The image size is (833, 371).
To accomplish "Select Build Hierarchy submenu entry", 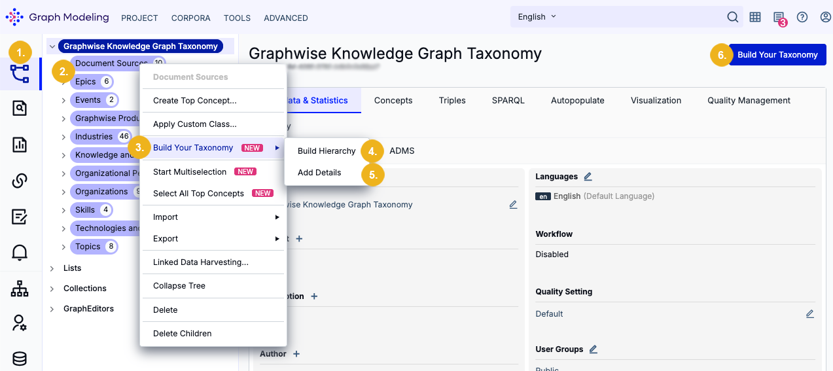I will (327, 151).
